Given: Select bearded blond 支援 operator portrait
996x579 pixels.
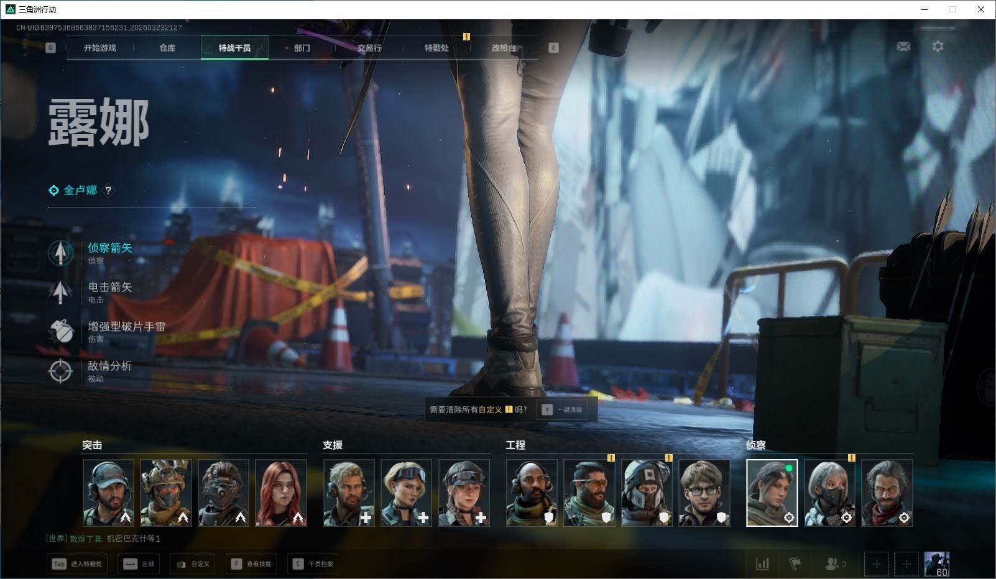Looking at the screenshot, I should 349,493.
